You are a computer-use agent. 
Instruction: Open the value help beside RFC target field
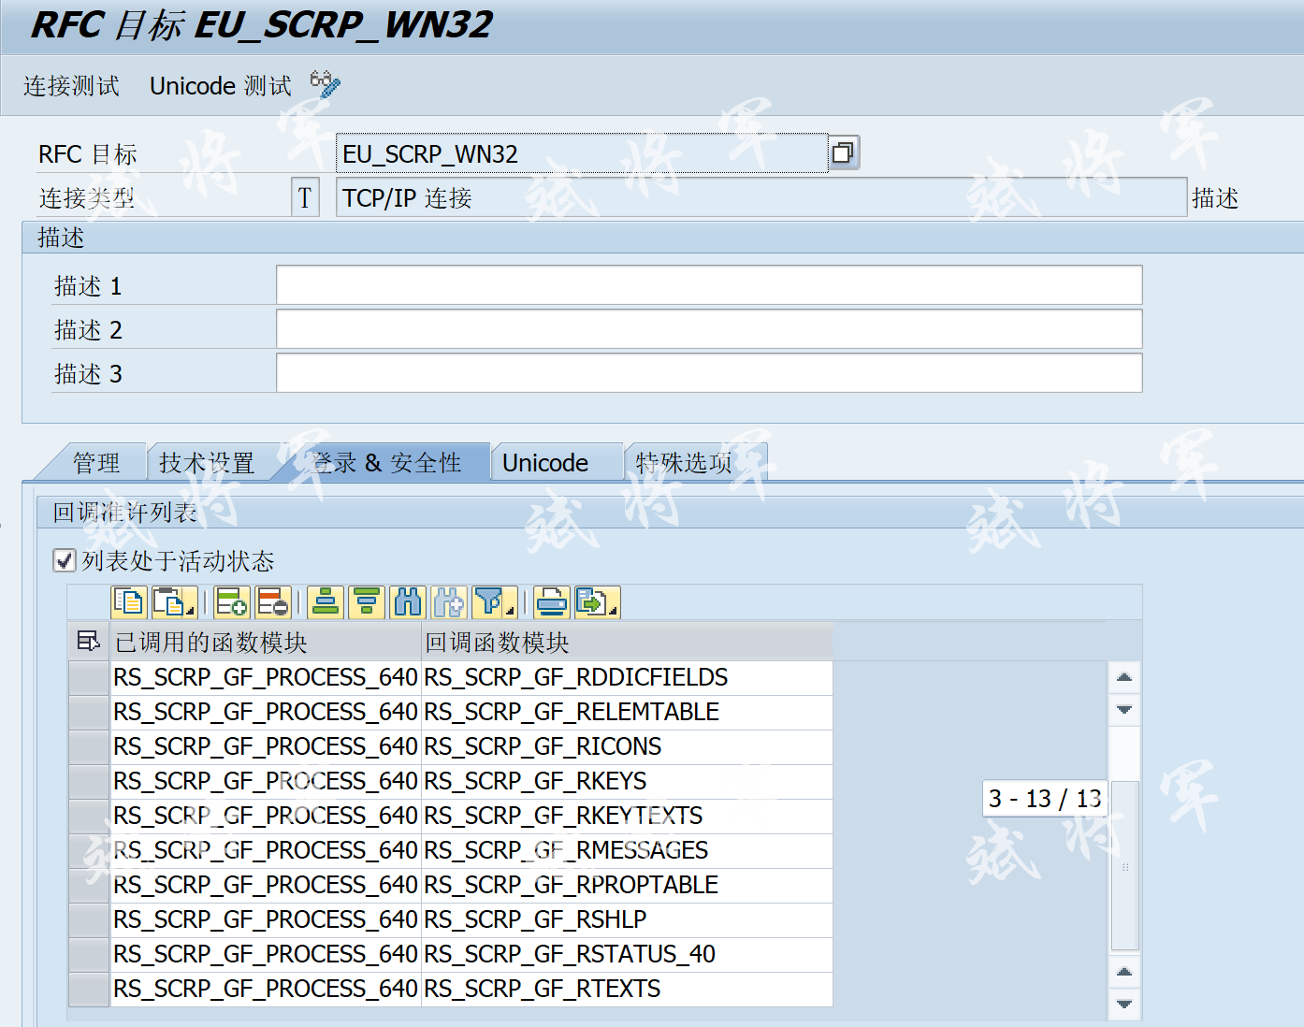pos(844,152)
